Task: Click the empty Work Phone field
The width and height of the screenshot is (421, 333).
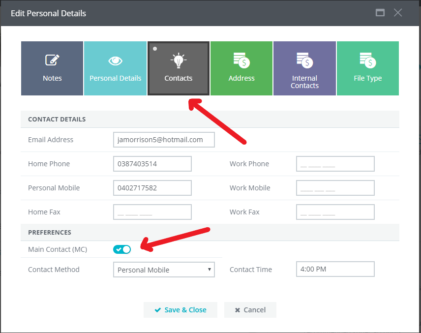Action: 335,164
